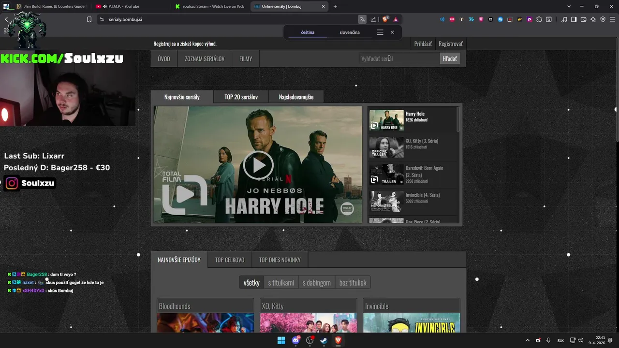
Task: Close the translate language popup
Action: click(x=392, y=32)
